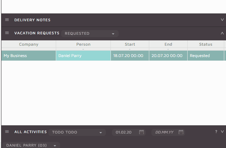Sort by the Status column header
226x148 pixels.
tap(206, 44)
